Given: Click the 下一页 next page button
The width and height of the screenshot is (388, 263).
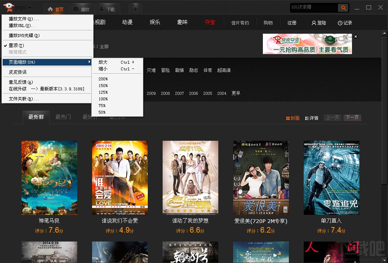Looking at the screenshot, I should click(352, 117).
